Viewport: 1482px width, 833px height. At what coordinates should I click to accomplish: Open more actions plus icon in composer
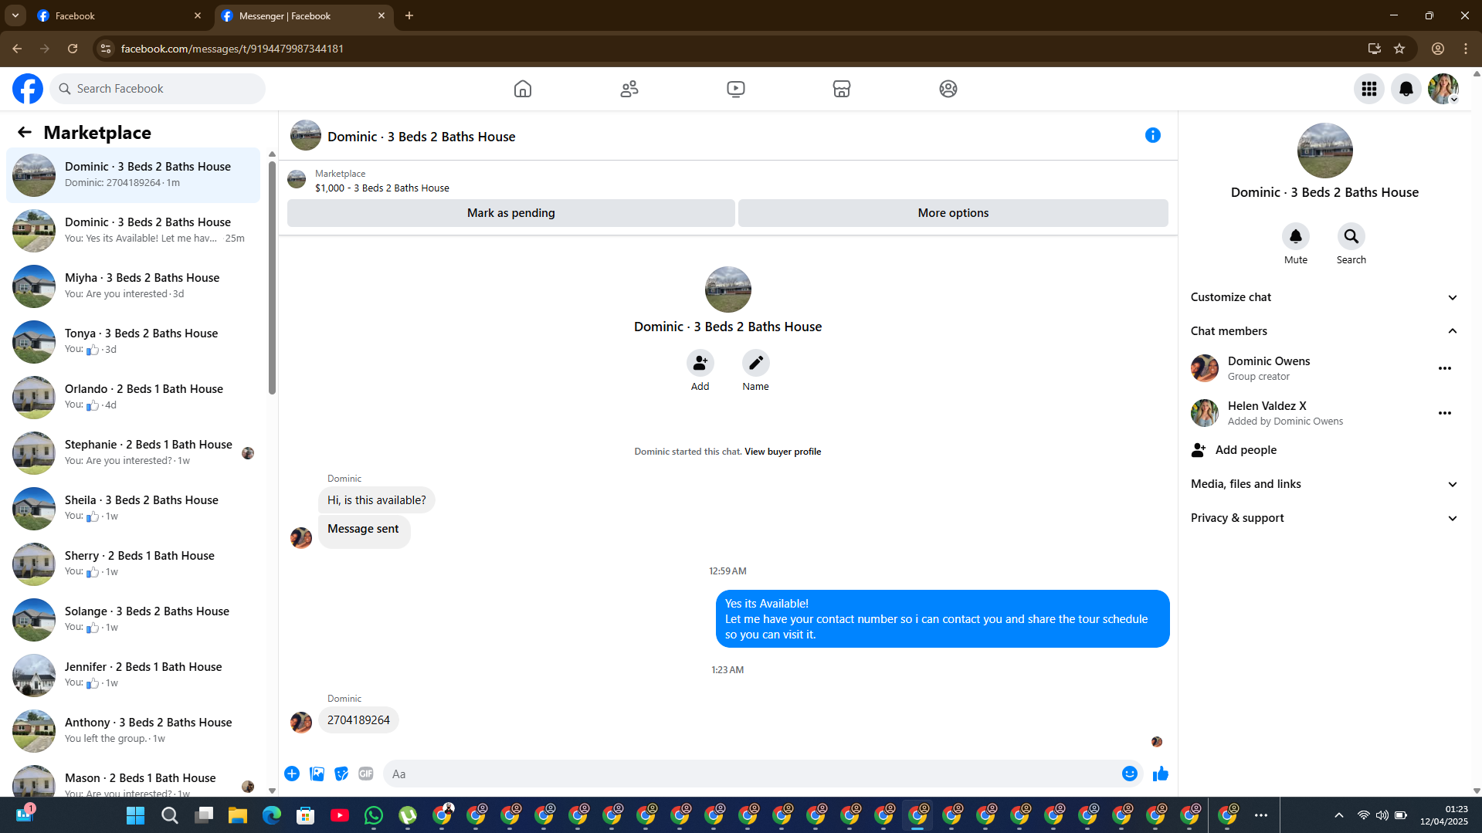(292, 774)
